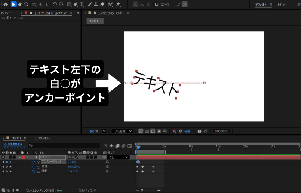The image size is (301, 193).
Task: Select the Clone Stamp tool
Action: pos(96,4)
